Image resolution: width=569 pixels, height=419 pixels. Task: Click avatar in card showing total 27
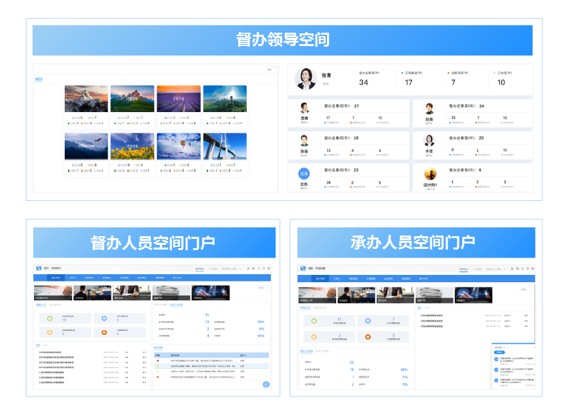[x=304, y=108]
